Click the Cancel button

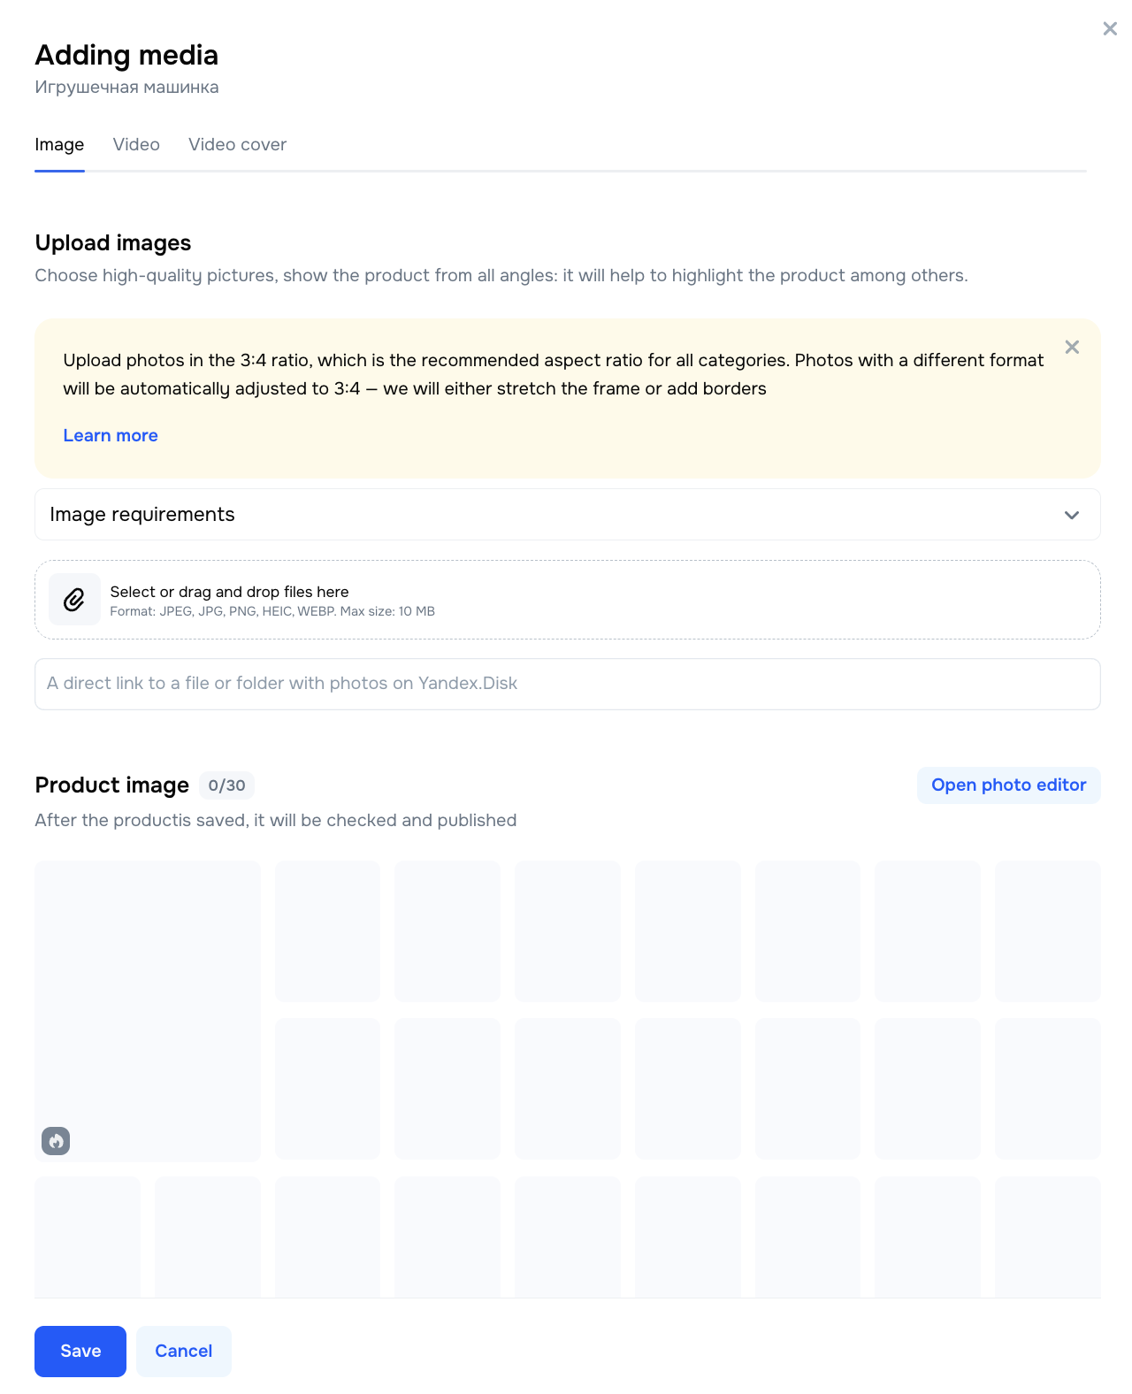tap(184, 1351)
